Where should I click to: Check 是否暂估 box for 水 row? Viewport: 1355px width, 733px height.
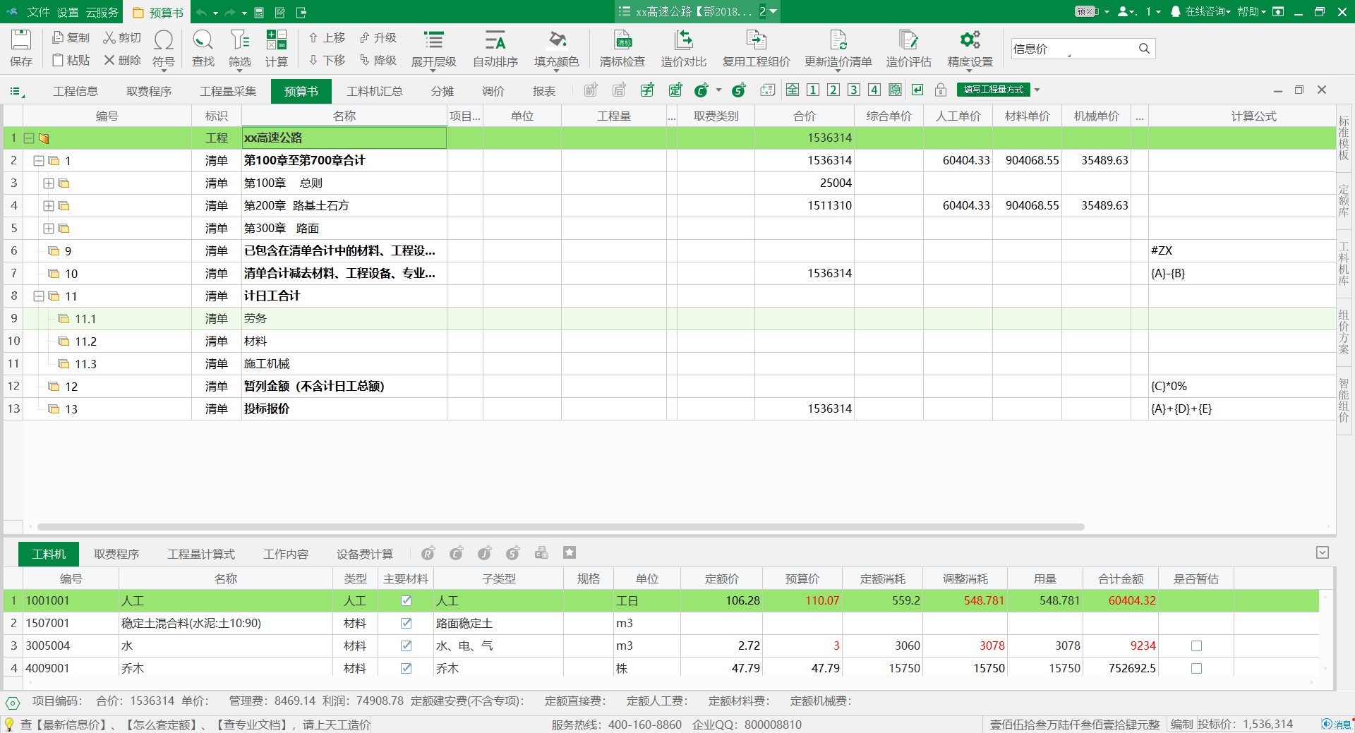1196,646
